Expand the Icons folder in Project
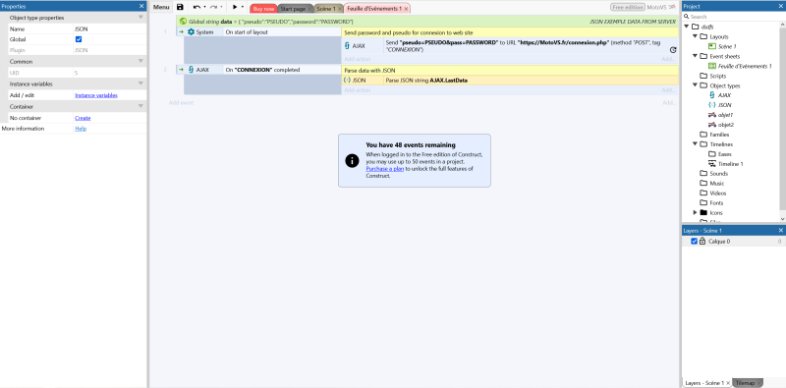This screenshot has height=388, width=786. pyautogui.click(x=696, y=212)
